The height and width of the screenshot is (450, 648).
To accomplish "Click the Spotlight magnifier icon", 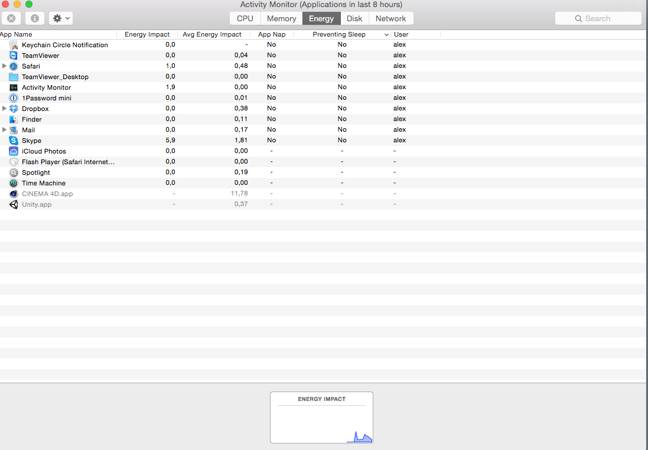I will pos(14,172).
